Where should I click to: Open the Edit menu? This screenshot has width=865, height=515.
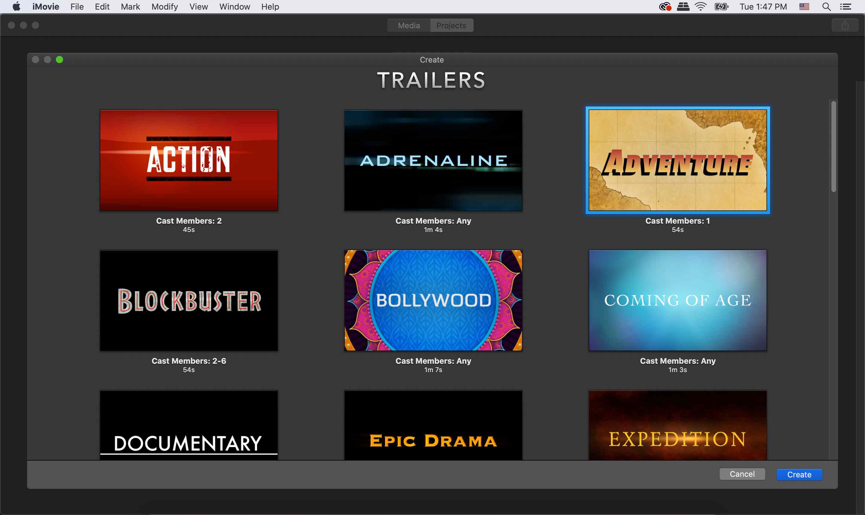pos(102,7)
